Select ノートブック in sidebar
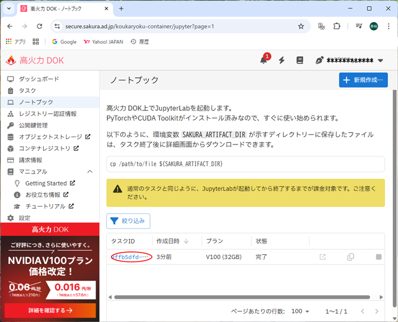398x322 pixels. tap(50, 102)
